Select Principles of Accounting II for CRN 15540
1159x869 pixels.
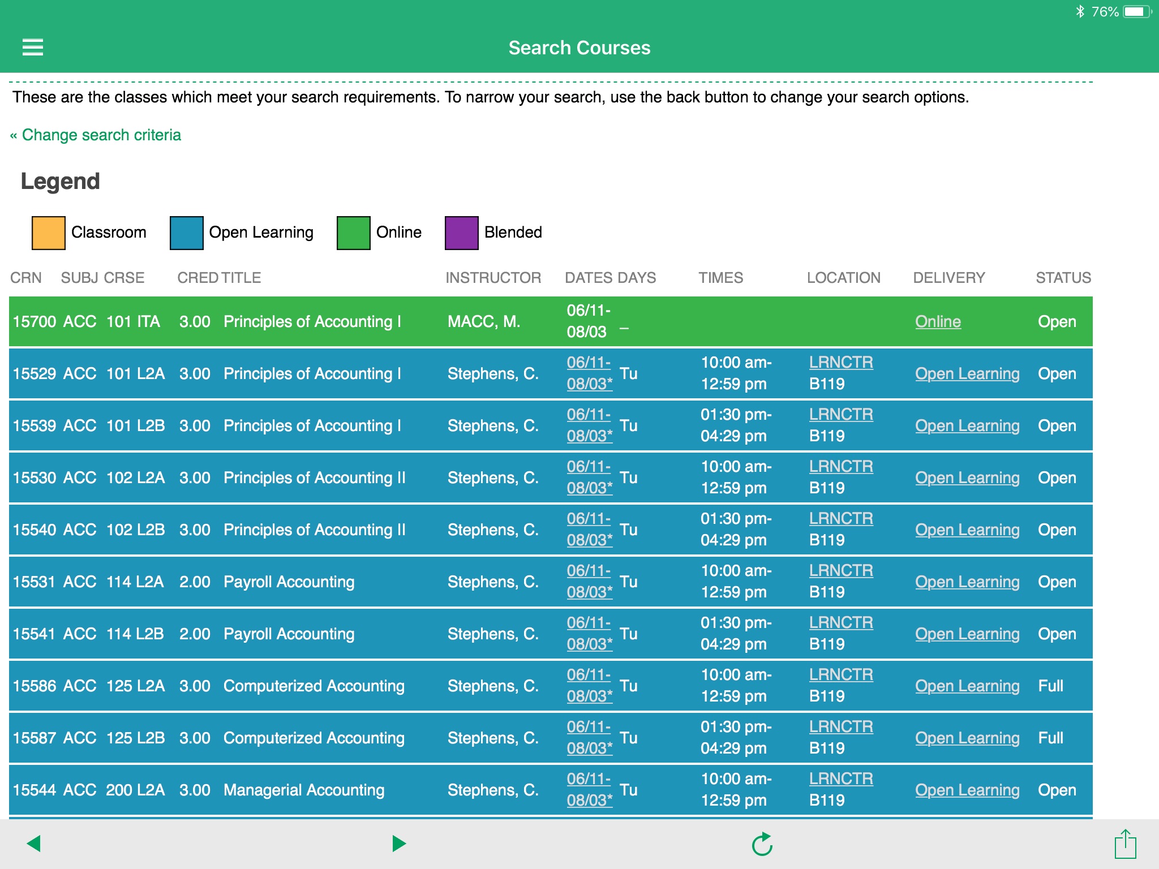[x=314, y=530]
